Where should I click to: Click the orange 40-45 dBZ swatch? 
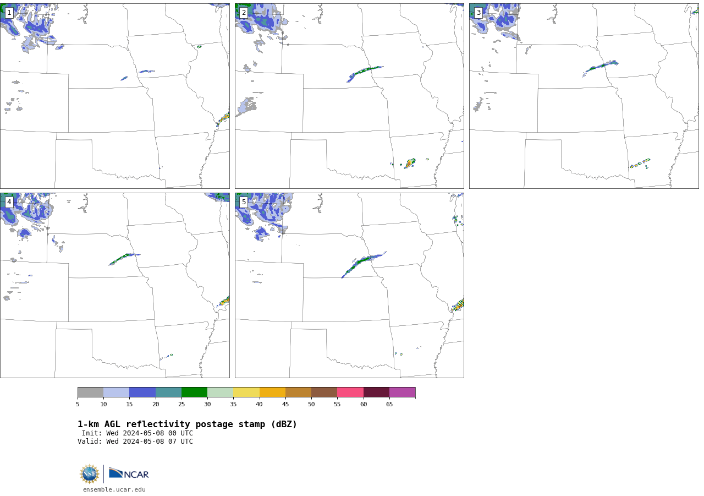(x=272, y=393)
